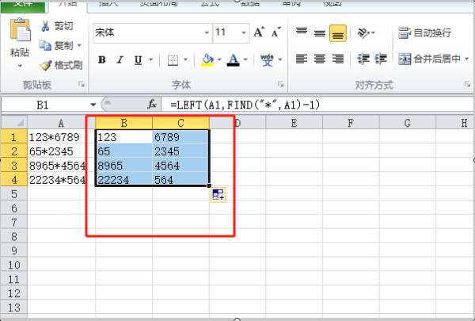
Task: Toggle wrap text (自动换行)
Action: 425,32
